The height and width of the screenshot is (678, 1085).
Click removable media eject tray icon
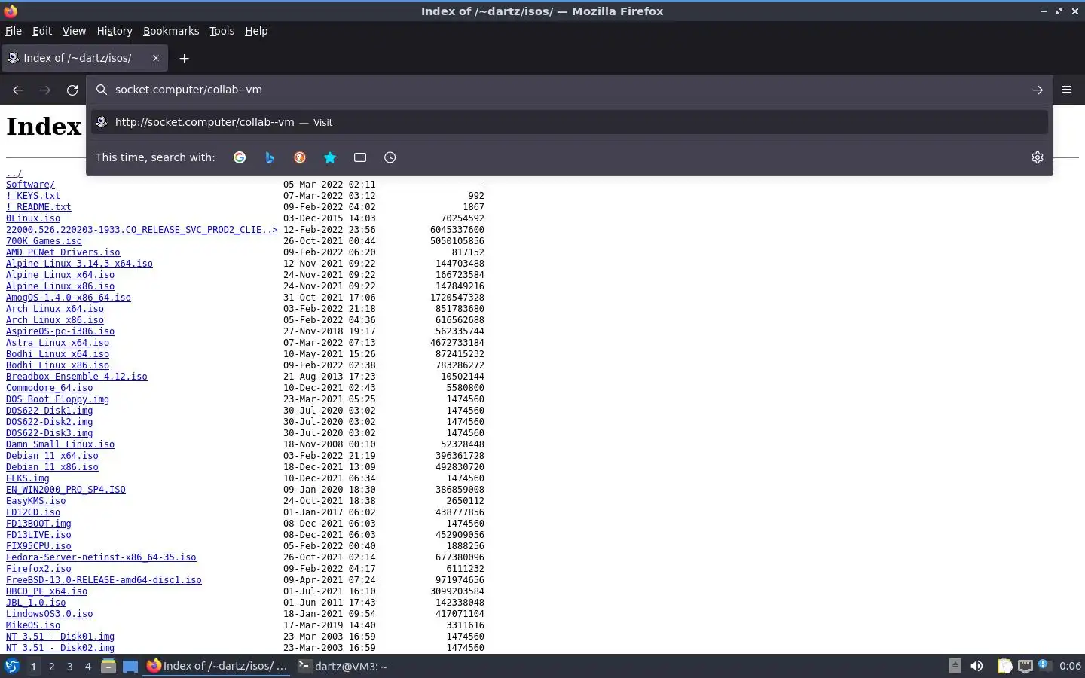point(955,666)
